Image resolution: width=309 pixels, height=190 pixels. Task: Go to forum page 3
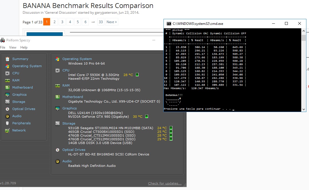pyautogui.click(x=62, y=22)
